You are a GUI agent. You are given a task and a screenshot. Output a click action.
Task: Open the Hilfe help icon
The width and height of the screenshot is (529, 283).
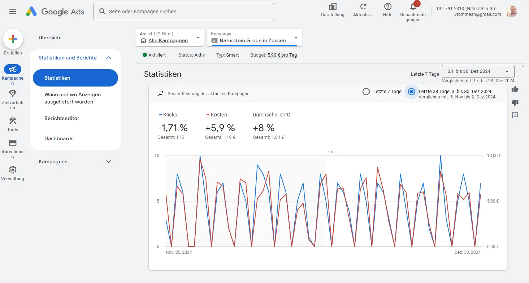pos(388,6)
